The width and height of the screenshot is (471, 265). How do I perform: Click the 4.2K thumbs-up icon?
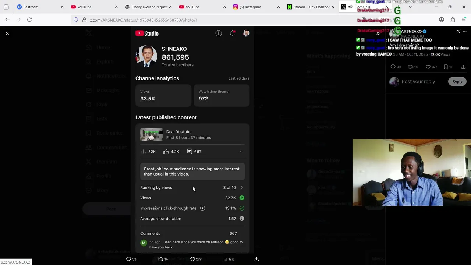point(166,152)
